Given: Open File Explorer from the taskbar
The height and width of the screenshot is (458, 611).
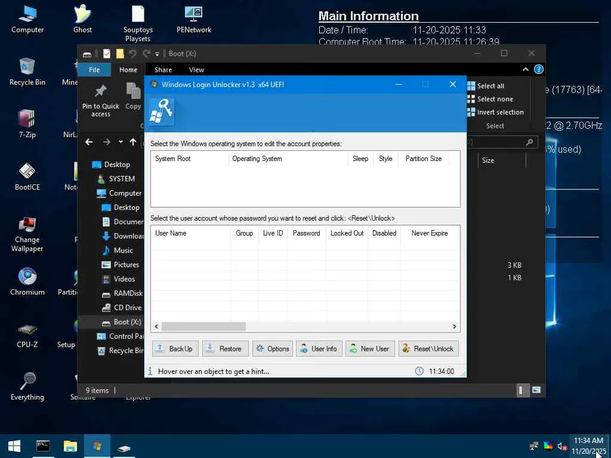Looking at the screenshot, I should click(x=70, y=446).
